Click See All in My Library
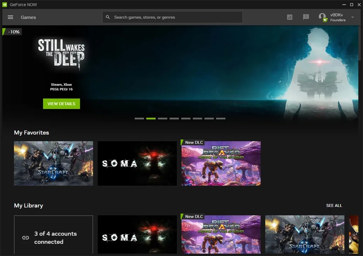This screenshot has width=363, height=256. [334, 206]
